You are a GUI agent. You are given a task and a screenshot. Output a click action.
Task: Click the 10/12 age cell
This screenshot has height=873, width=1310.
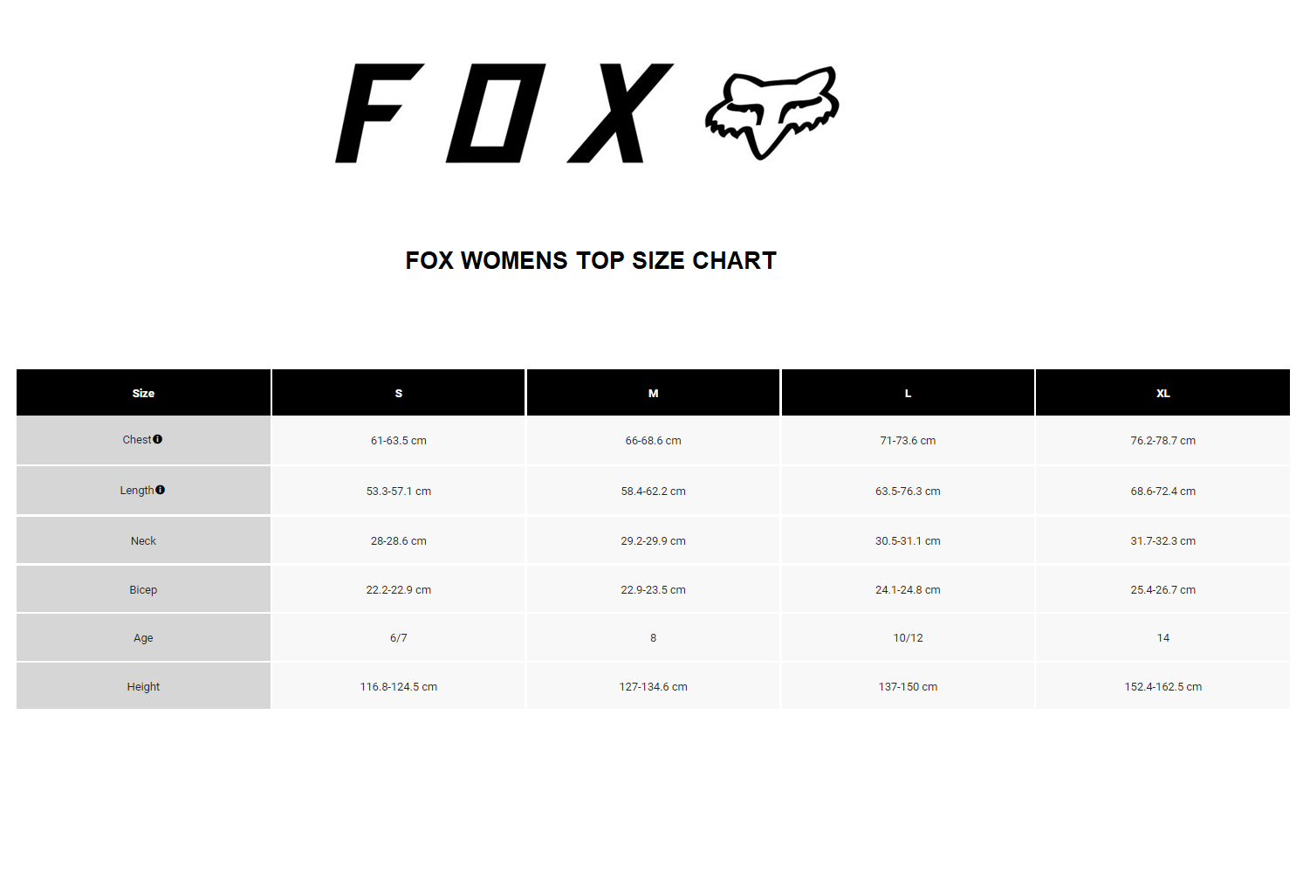(908, 638)
